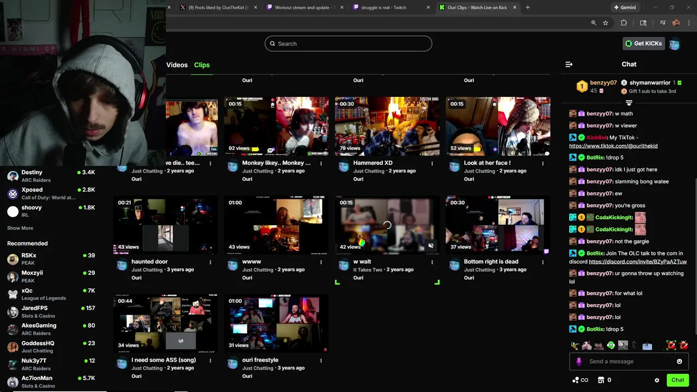Select the Clips tab

click(202, 65)
